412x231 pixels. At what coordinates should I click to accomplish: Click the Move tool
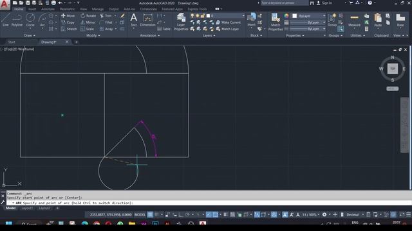pyautogui.click(x=68, y=15)
